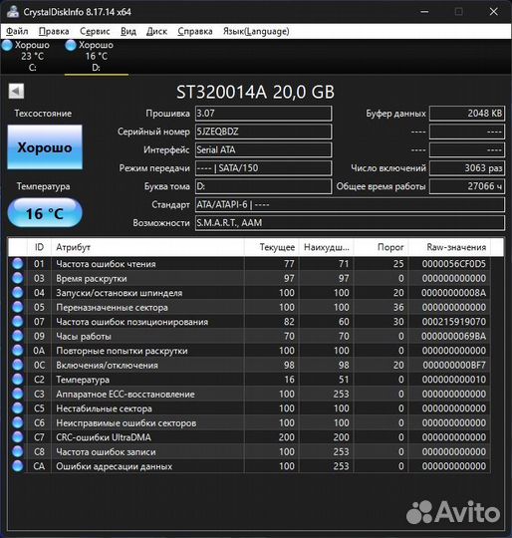Screen dimensions: 512x538
Task: Click status orb of attribute C2 row
Action: tap(18, 380)
